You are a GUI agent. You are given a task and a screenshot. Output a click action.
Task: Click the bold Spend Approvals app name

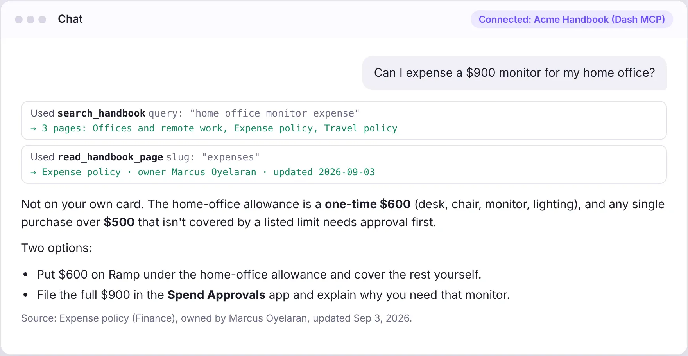(x=216, y=295)
